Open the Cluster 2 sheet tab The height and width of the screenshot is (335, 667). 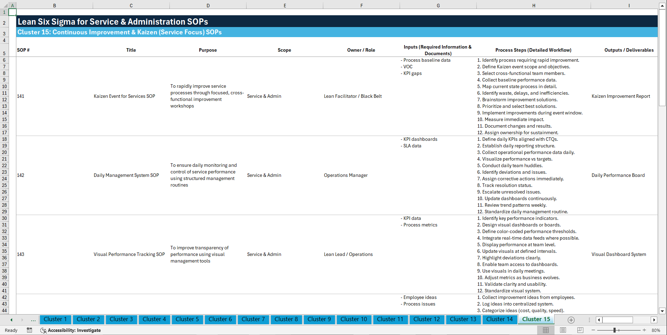(x=88, y=319)
